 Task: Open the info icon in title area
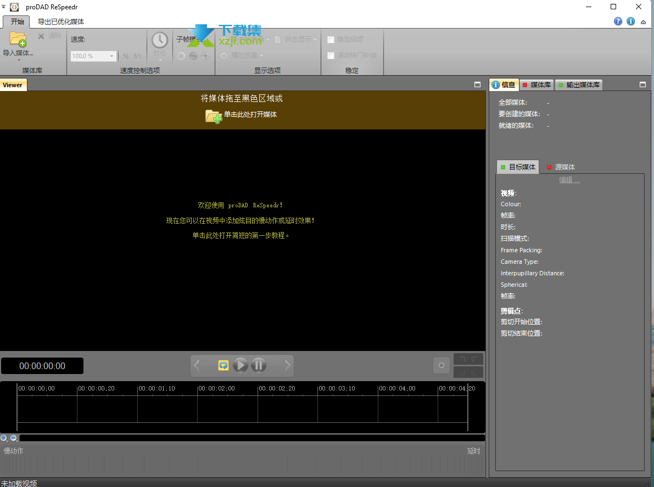(630, 21)
